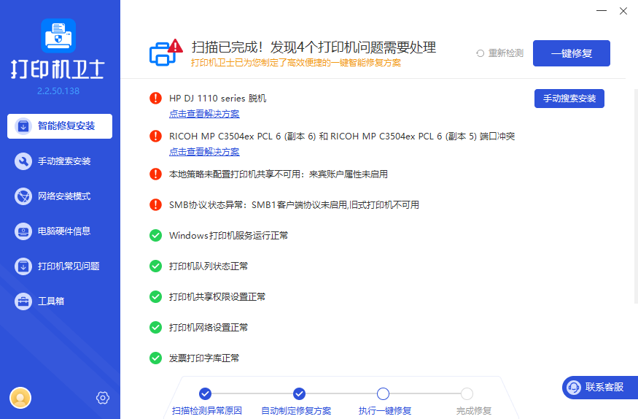Image resolution: width=638 pixels, height=419 pixels.
Task: Click the 电脑硬件信息 computer icon
Action: point(23,231)
